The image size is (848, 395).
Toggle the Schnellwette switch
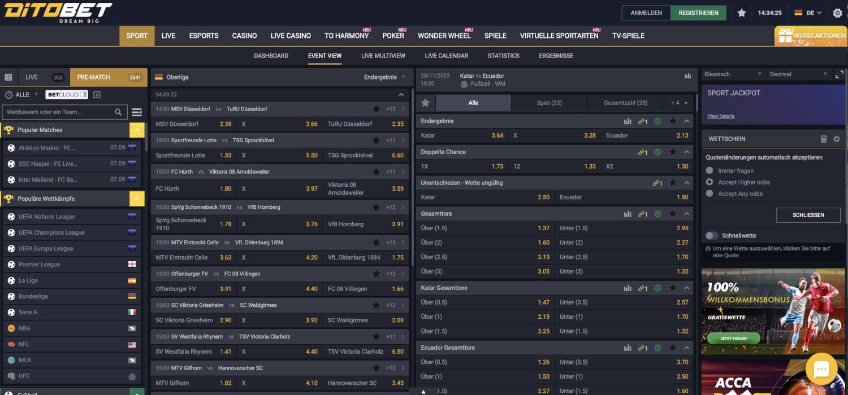(x=712, y=235)
